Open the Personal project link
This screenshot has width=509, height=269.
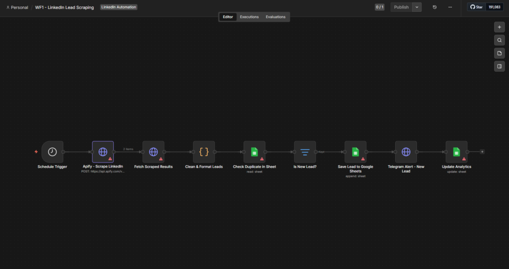(17, 7)
